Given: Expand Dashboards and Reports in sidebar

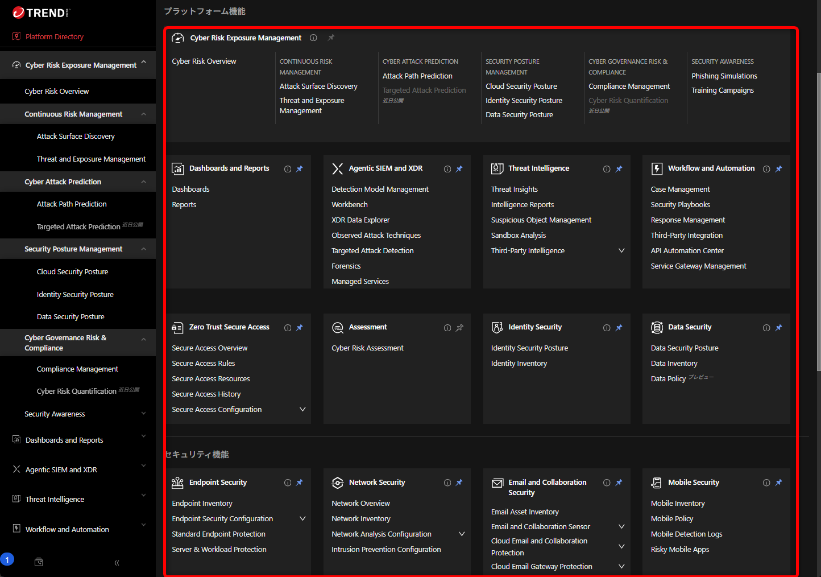Looking at the screenshot, I should coord(144,436).
